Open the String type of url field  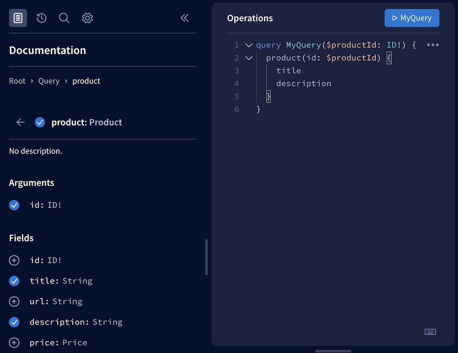click(67, 301)
